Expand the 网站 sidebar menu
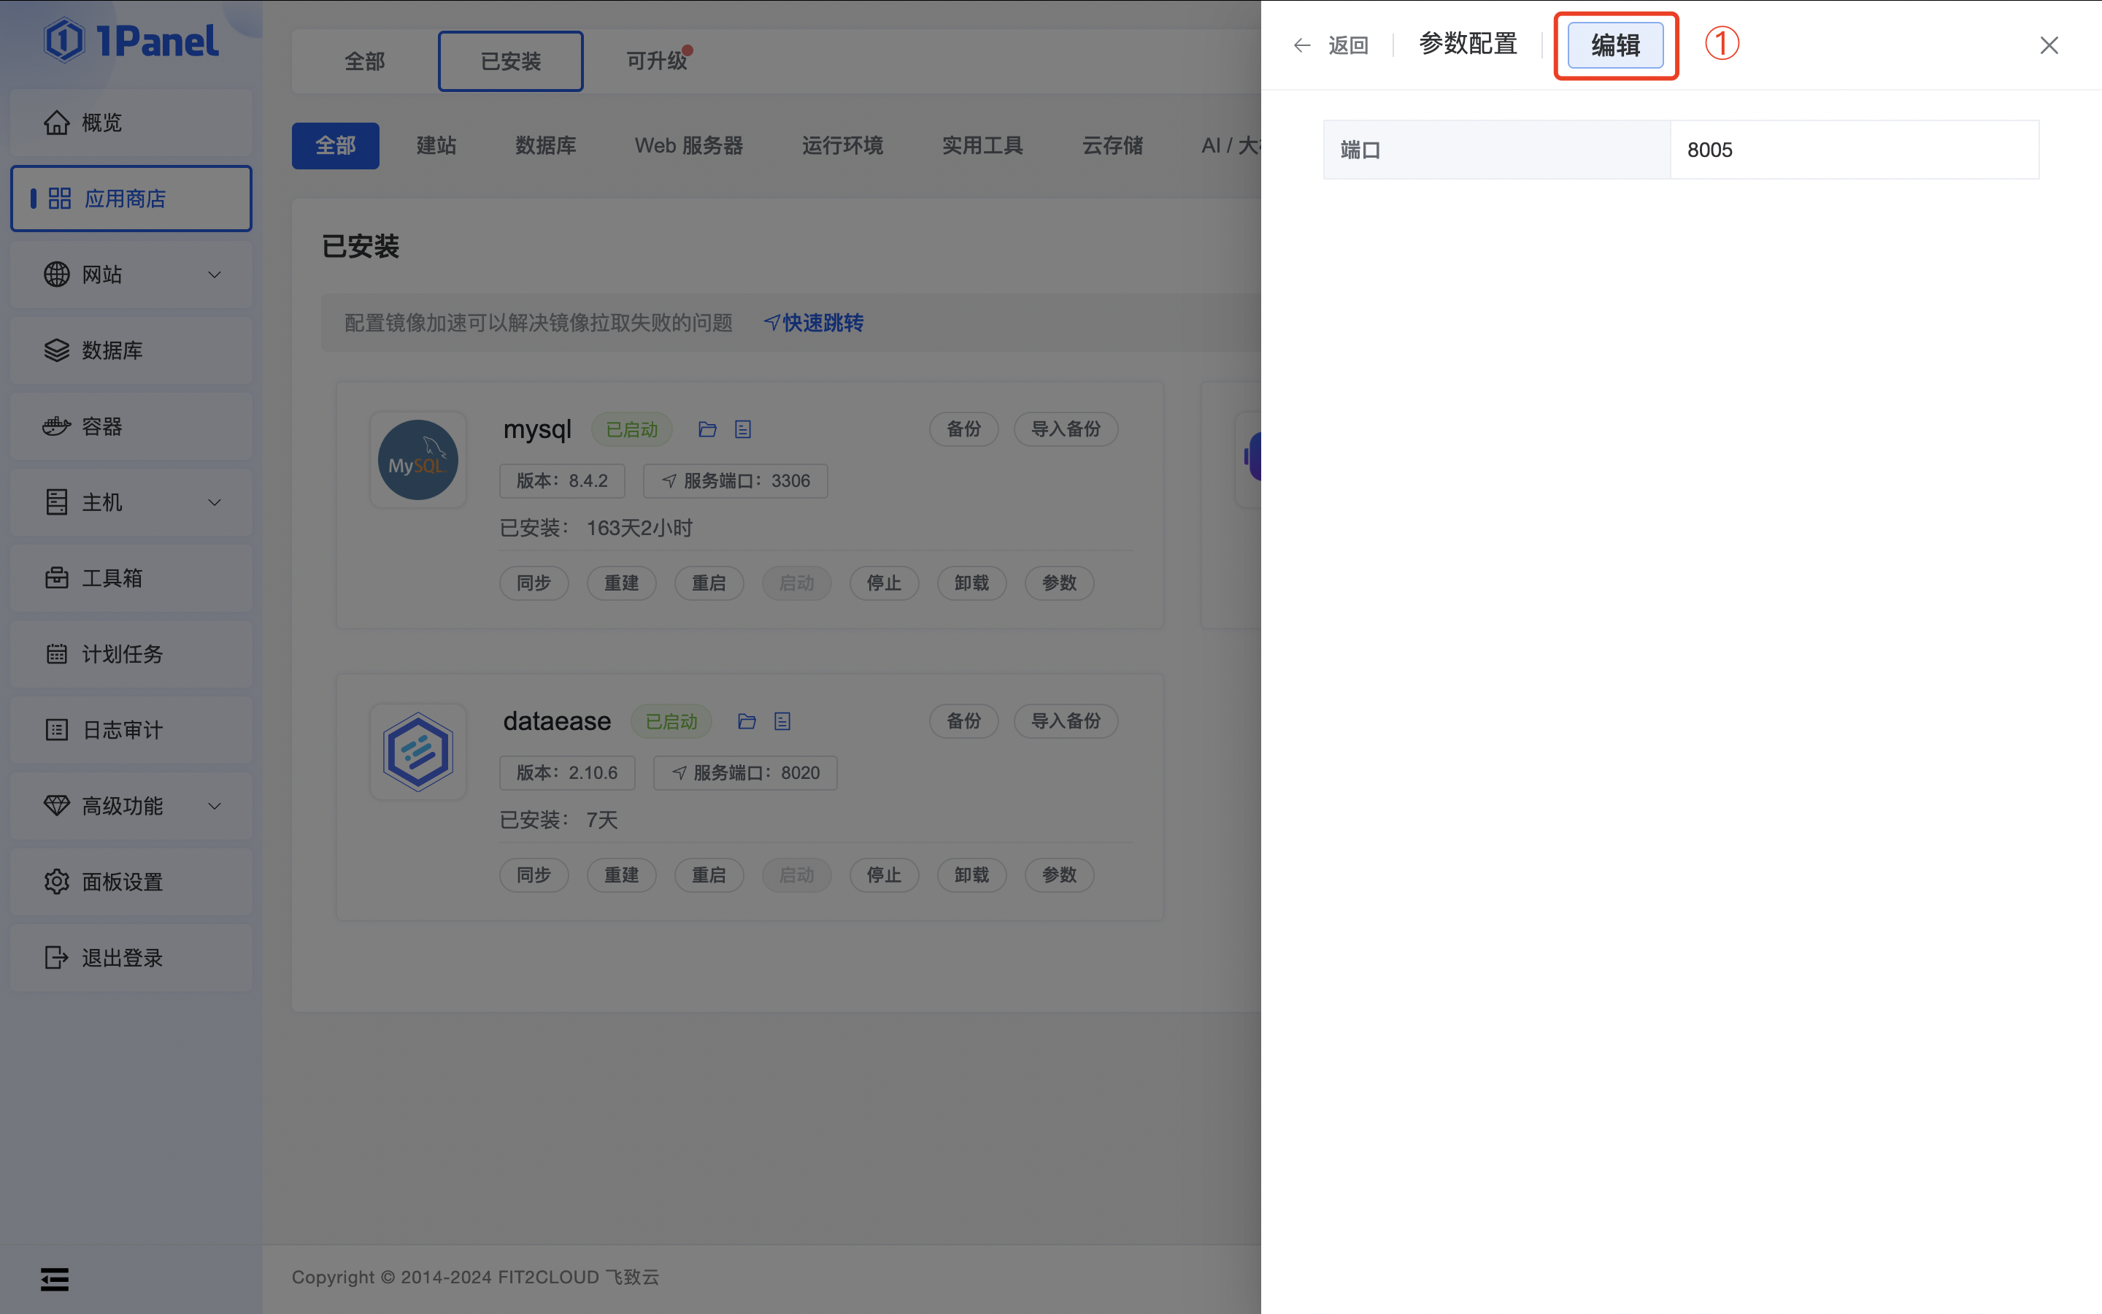The image size is (2102, 1314). tap(131, 274)
